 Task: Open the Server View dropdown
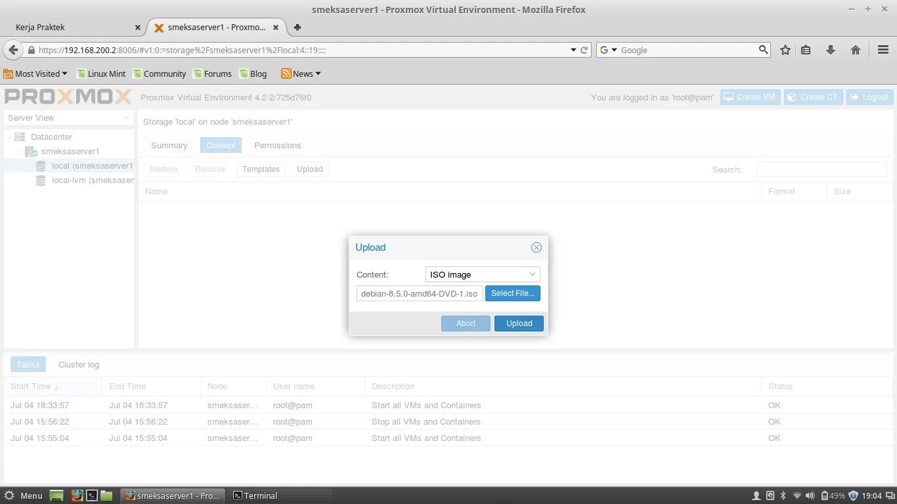[69, 118]
